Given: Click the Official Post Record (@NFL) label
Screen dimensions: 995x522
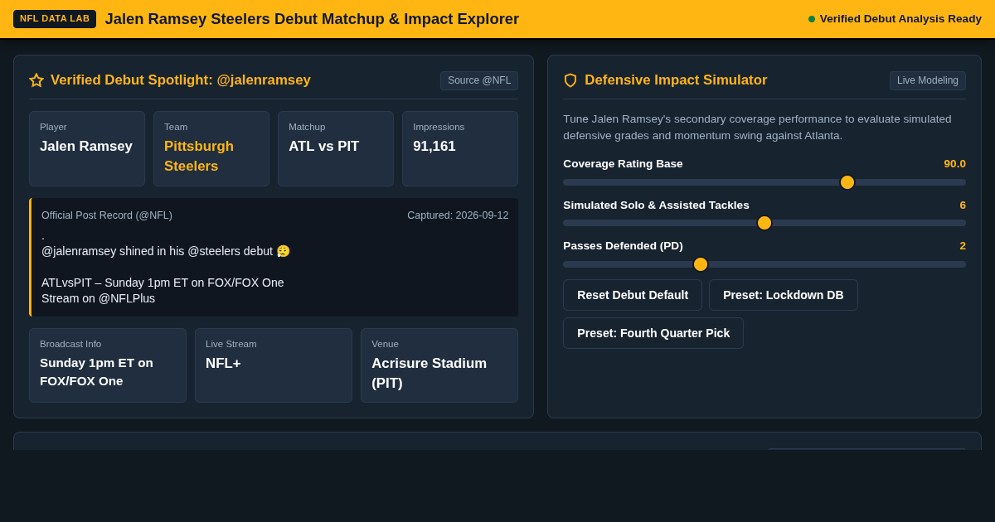Looking at the screenshot, I should pyautogui.click(x=107, y=215).
